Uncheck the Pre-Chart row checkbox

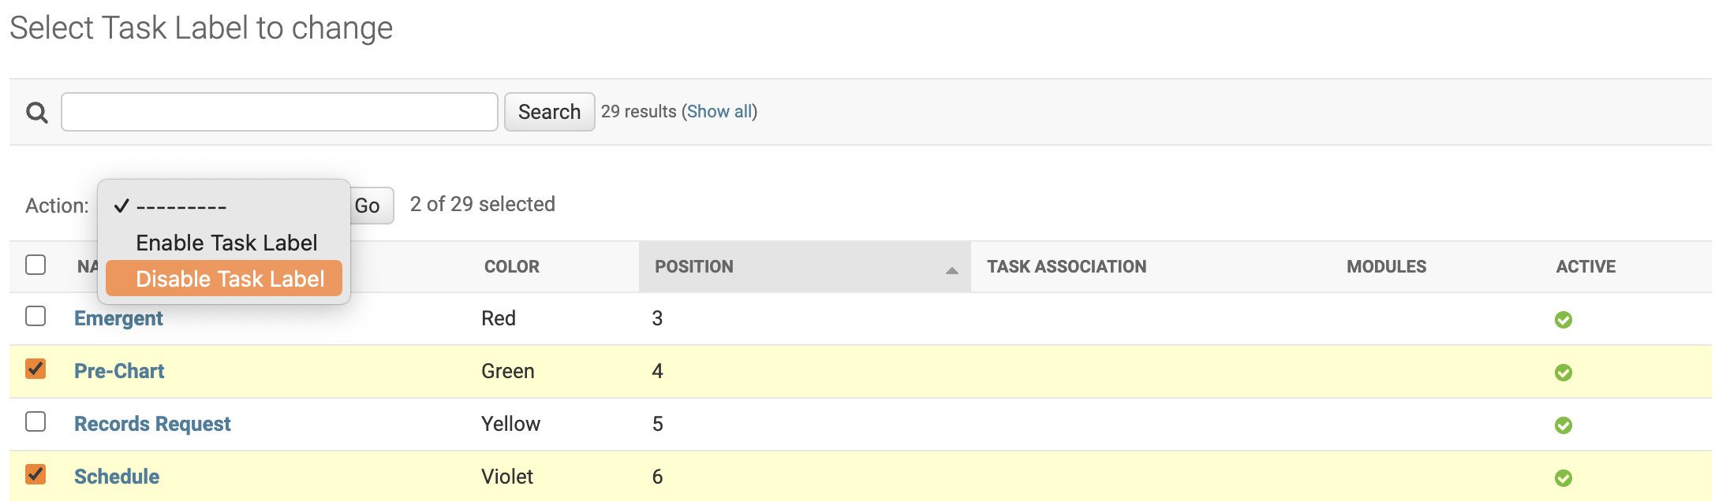point(35,369)
